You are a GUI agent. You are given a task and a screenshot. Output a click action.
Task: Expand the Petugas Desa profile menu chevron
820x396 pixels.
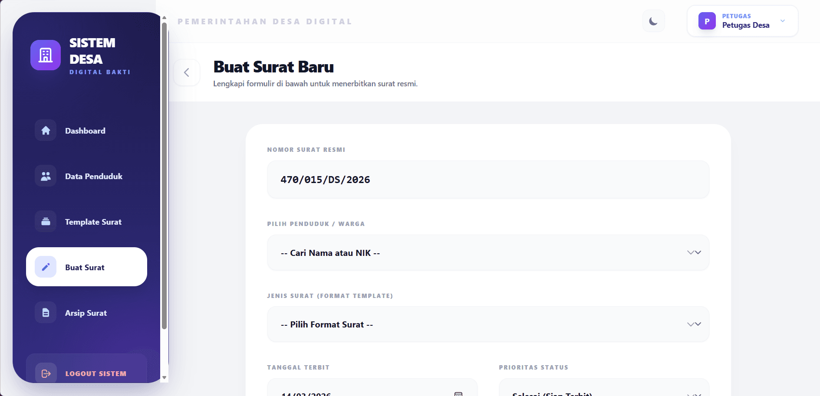pos(783,21)
